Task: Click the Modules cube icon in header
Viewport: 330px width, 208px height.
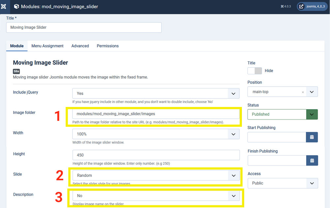Action: tap(16, 7)
